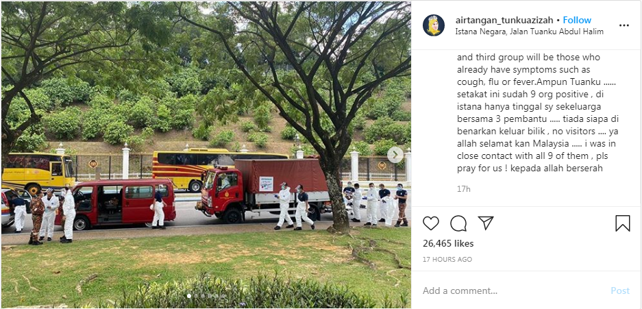Click the post photo of workers

pyautogui.click(x=206, y=155)
